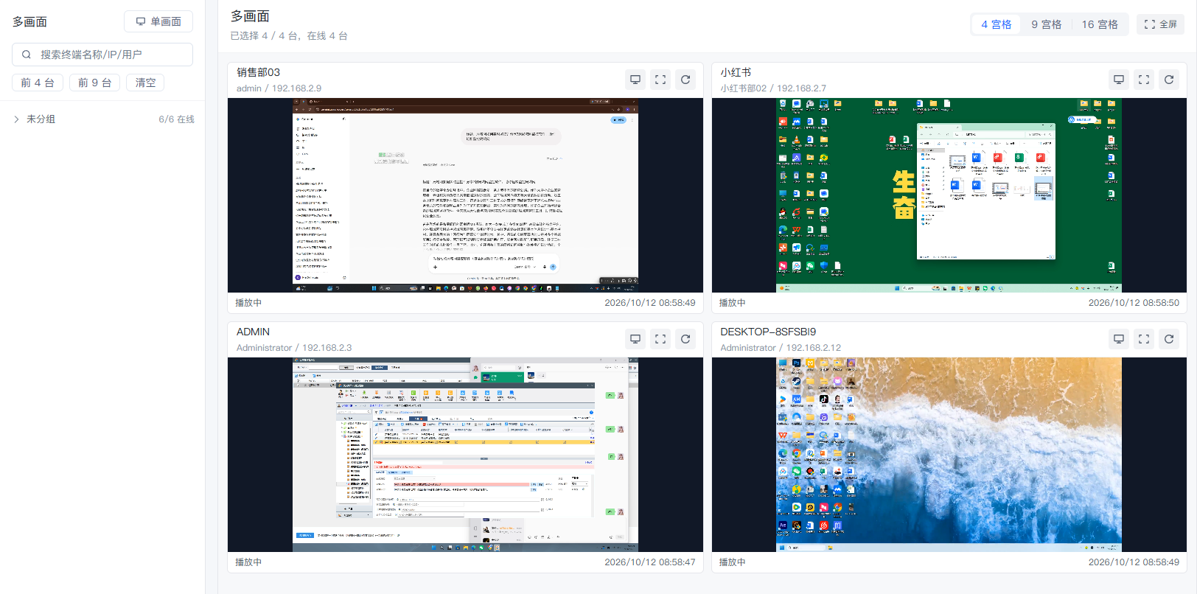This screenshot has height=594, width=1197.
Task: Focus the 搜索终端名称/IP/用户 search field
Action: pyautogui.click(x=102, y=55)
